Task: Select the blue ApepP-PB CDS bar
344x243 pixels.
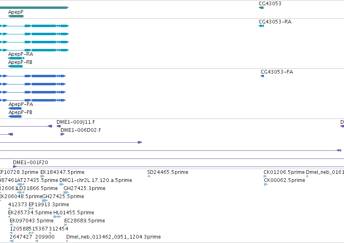Action: [15, 116]
